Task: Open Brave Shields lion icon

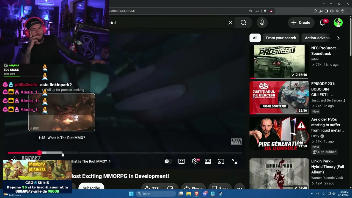Action: coord(265,11)
